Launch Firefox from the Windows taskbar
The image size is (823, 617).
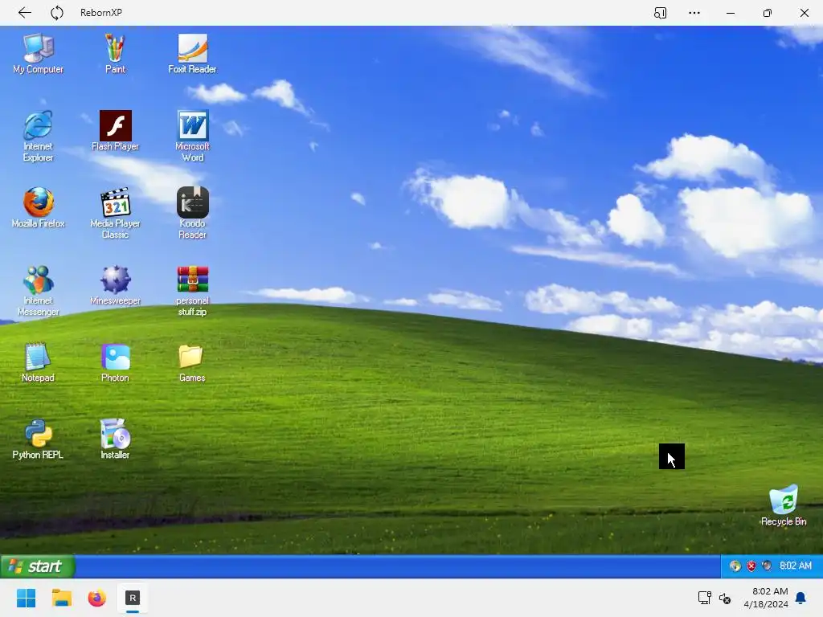[x=96, y=598]
